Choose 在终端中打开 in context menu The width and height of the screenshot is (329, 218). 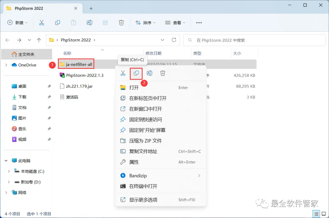(x=161, y=186)
